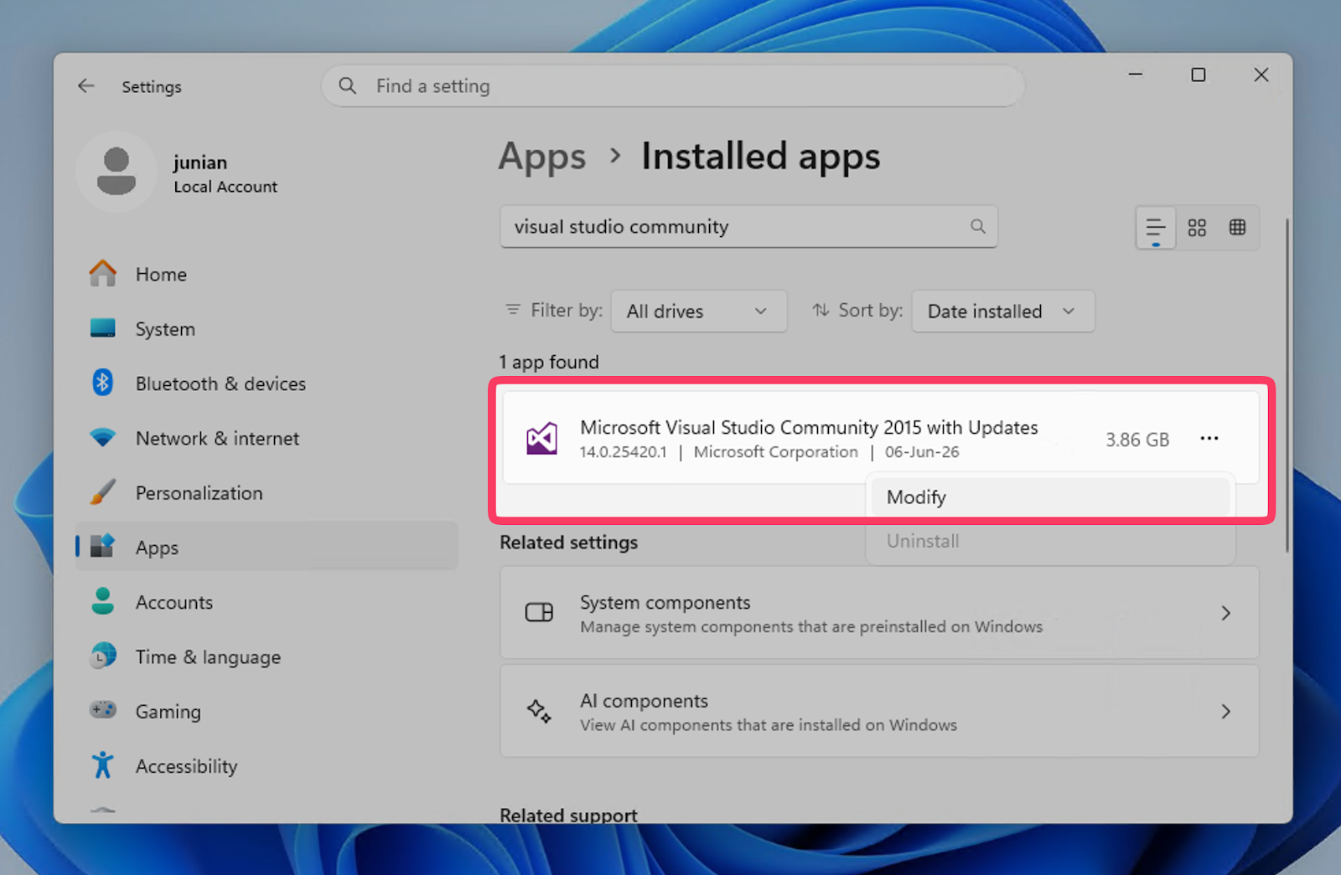Expand AI components with its chevron
1341x875 pixels.
coord(1225,712)
